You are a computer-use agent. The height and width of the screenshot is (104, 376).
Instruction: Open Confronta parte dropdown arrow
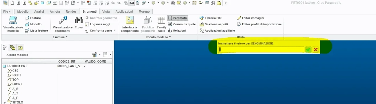click(x=115, y=30)
